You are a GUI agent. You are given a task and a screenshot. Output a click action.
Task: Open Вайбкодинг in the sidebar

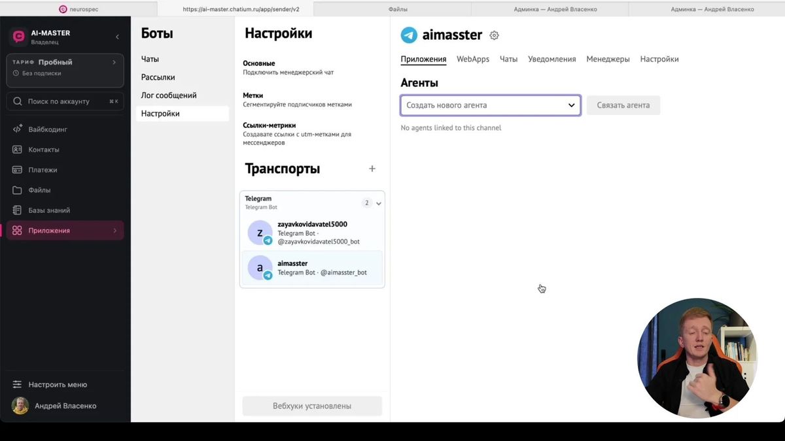tap(47, 129)
